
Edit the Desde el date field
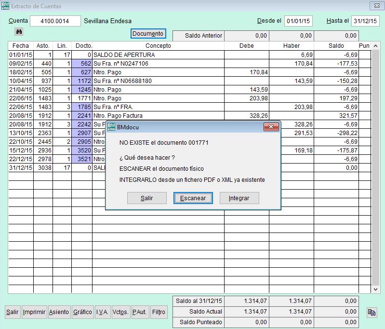coord(298,21)
